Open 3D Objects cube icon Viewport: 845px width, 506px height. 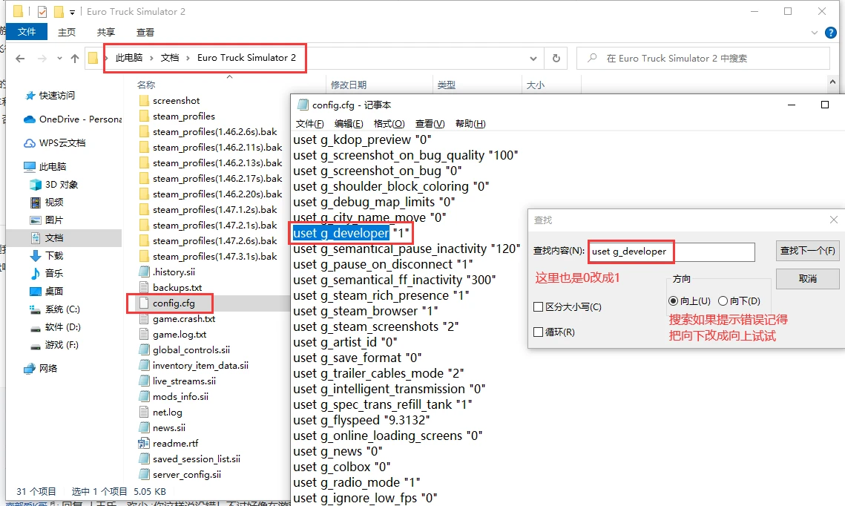36,185
